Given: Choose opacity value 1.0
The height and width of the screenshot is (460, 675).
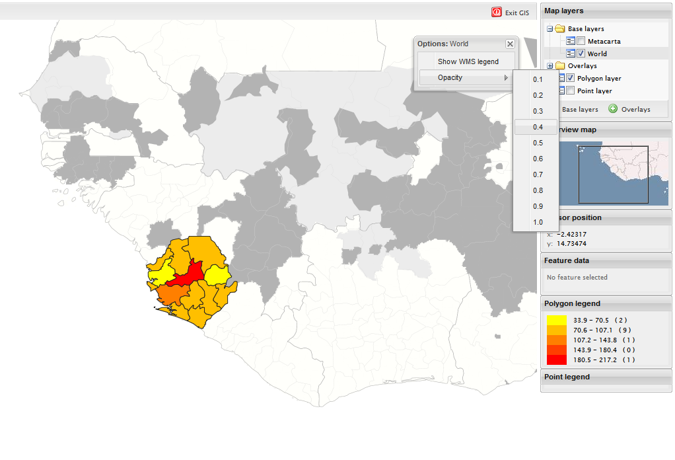Looking at the screenshot, I should [538, 222].
